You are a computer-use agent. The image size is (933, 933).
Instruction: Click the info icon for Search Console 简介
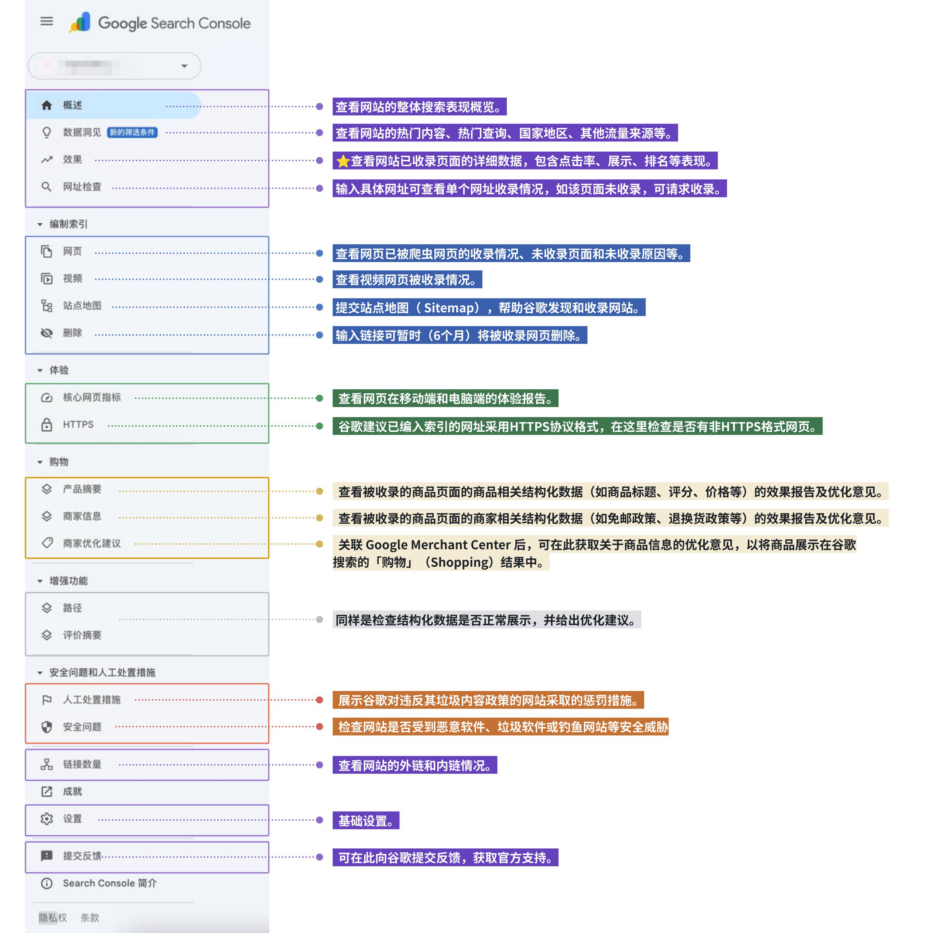(x=46, y=883)
